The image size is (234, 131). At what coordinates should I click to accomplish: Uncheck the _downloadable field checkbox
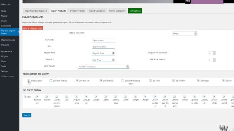[155, 97]
